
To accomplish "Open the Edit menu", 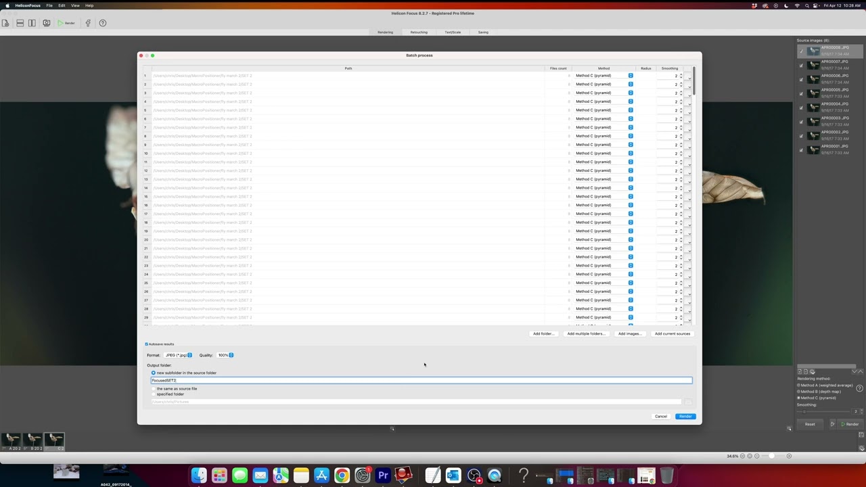I will click(62, 5).
